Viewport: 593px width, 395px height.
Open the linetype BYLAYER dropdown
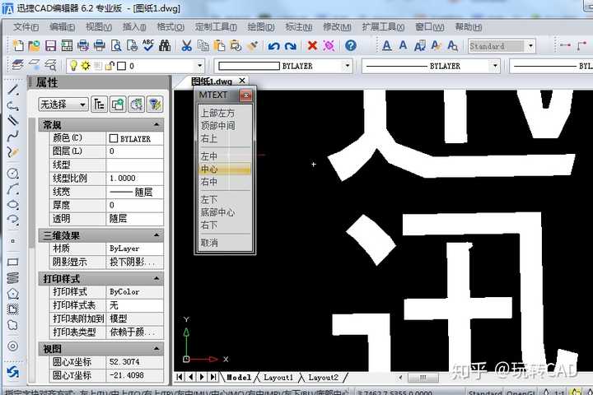[x=495, y=66]
